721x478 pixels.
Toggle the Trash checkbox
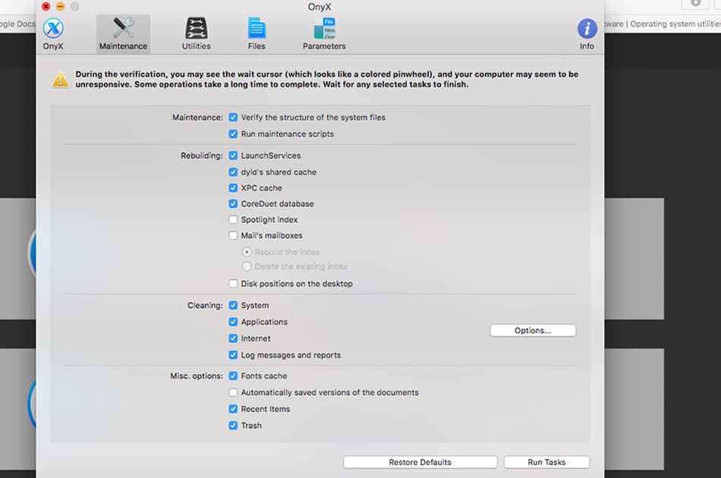pyautogui.click(x=233, y=425)
